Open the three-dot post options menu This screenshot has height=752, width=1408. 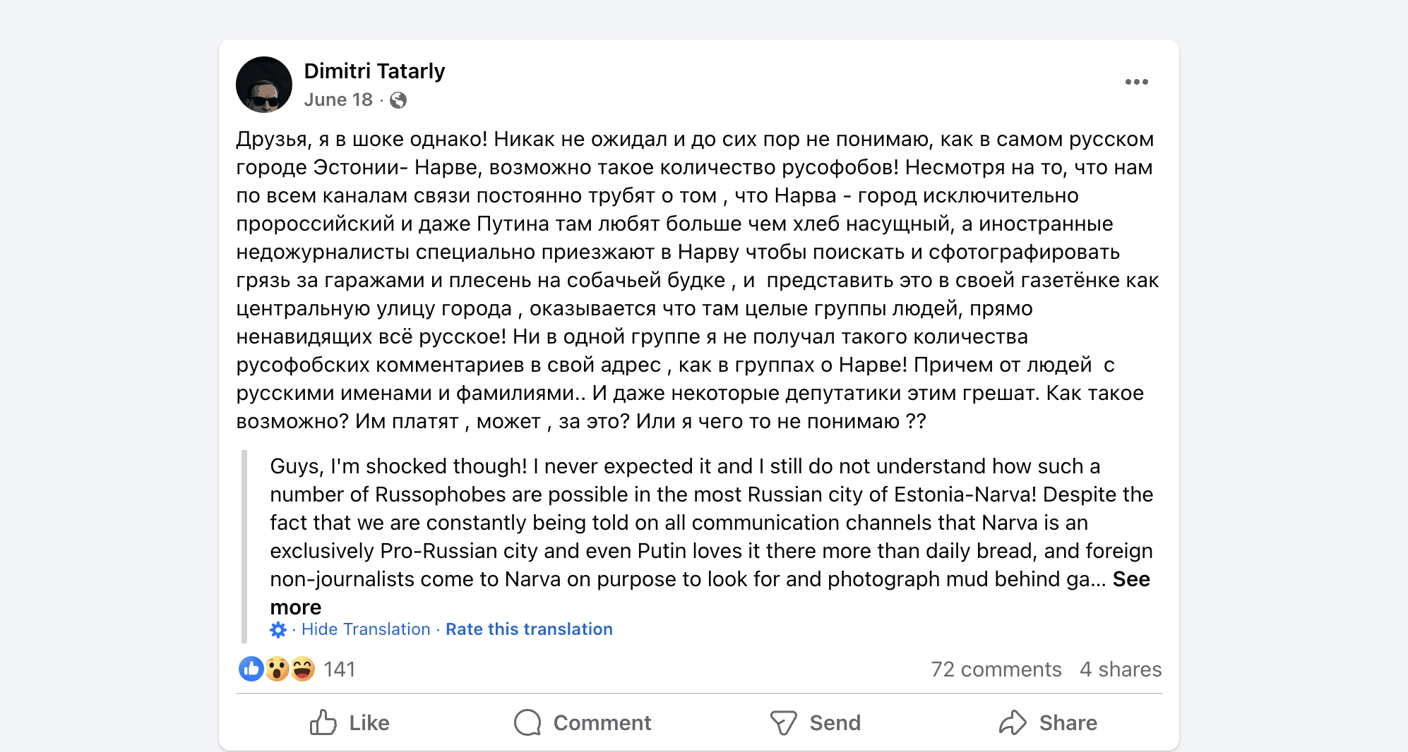1136,82
